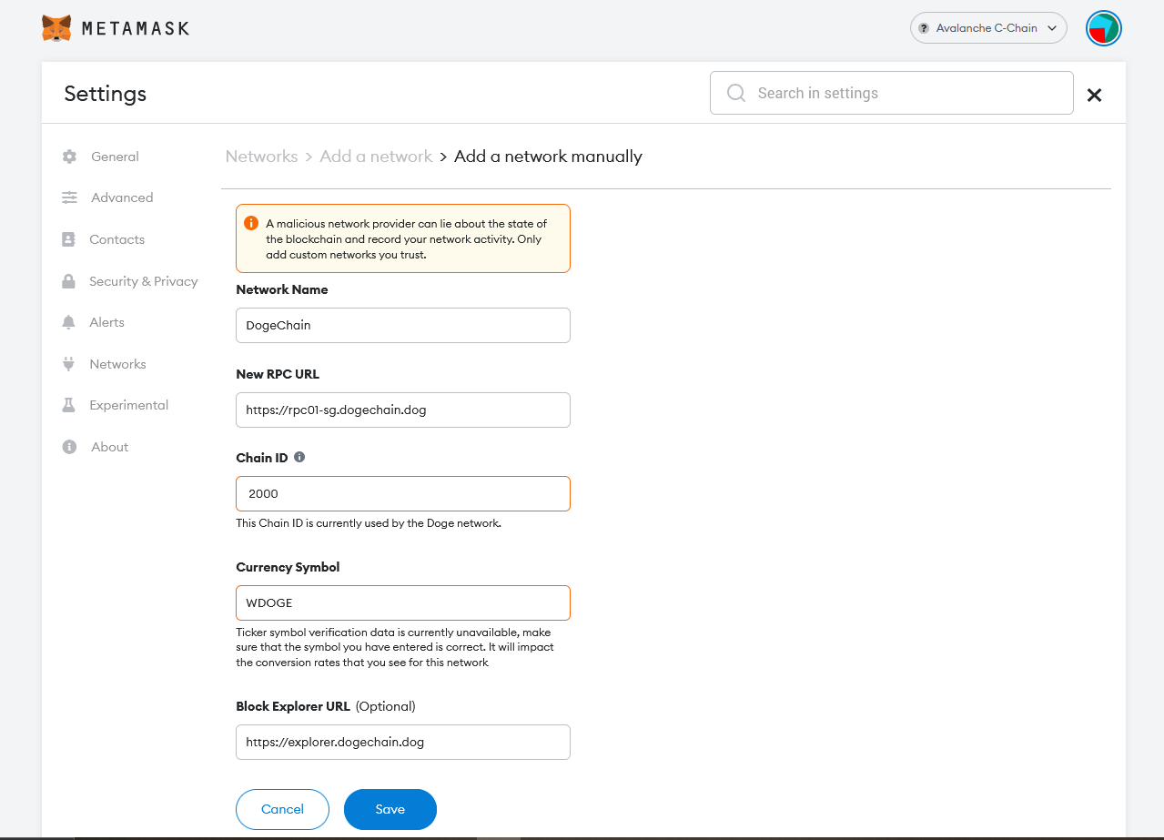Viewport: 1164px width, 840px height.
Task: Click the Advanced sliders icon
Action: pos(69,197)
